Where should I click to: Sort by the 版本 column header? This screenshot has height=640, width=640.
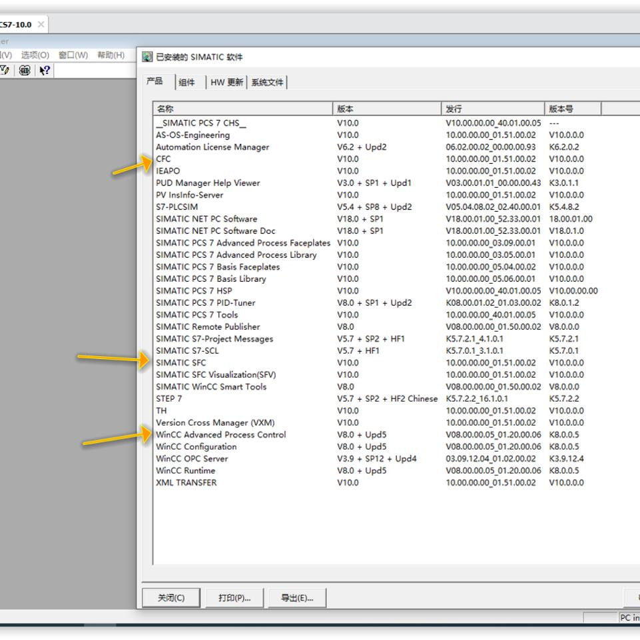(x=387, y=109)
